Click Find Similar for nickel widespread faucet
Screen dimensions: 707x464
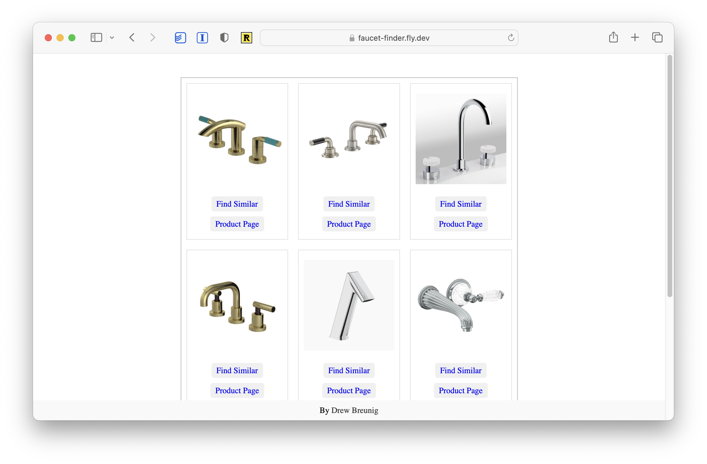point(349,203)
